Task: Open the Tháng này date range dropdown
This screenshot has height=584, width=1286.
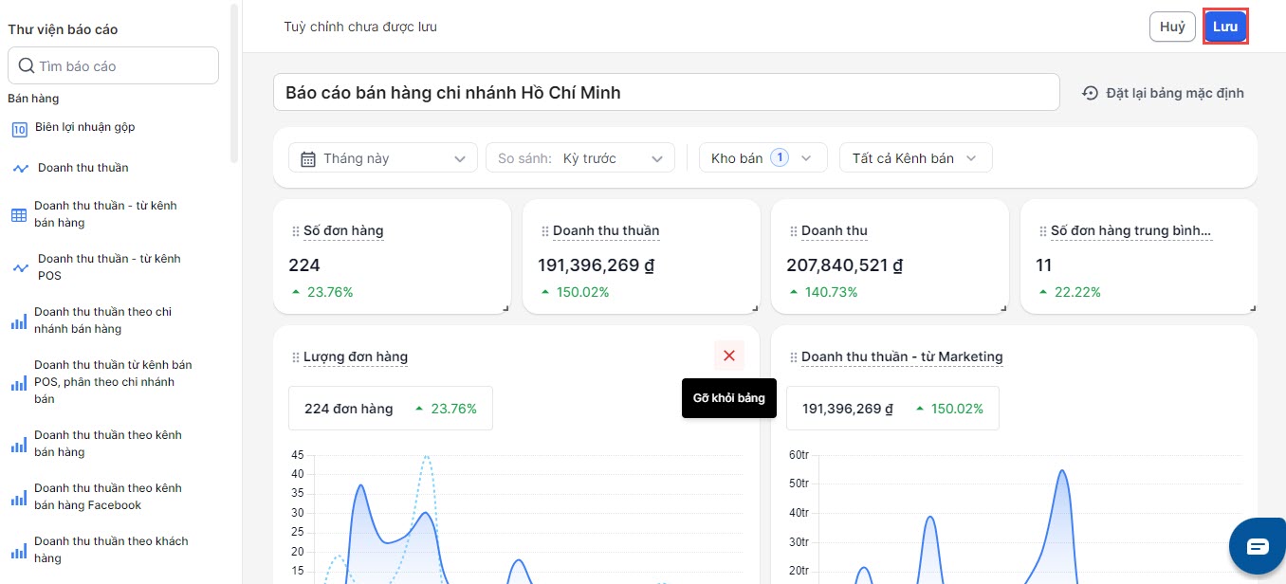Action: [383, 158]
